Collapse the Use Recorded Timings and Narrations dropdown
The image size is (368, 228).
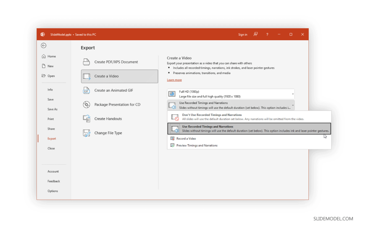tap(293, 105)
